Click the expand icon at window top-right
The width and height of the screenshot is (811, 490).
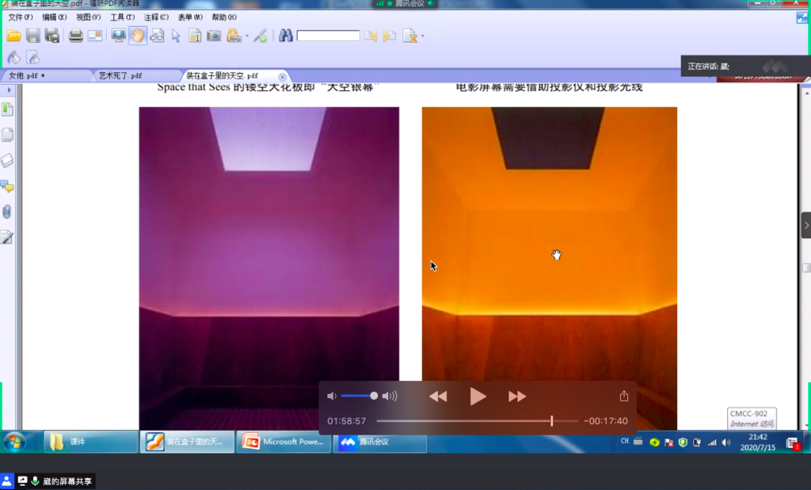802,17
